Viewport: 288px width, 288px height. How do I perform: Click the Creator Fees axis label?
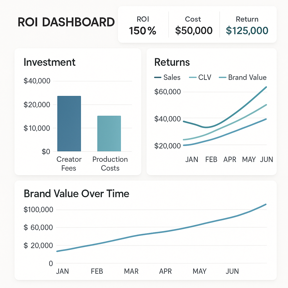[69, 164]
